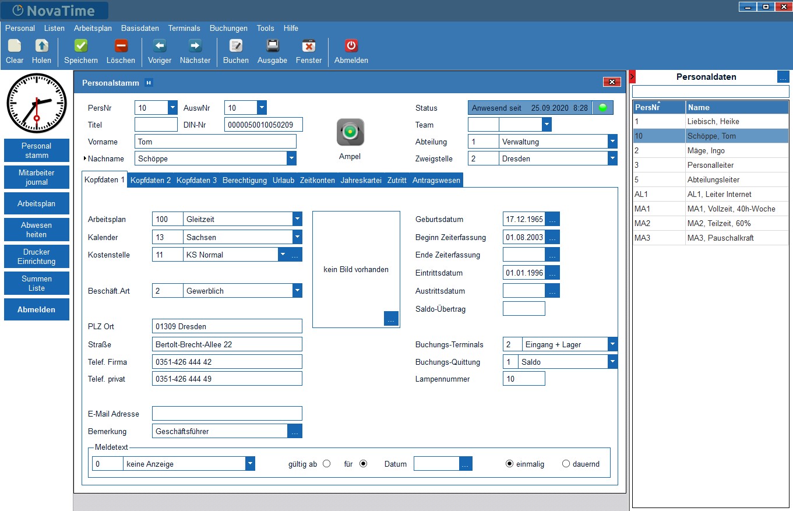The image size is (793, 511).
Task: Expand the Buchungs-Terminals dropdown
Action: [612, 344]
